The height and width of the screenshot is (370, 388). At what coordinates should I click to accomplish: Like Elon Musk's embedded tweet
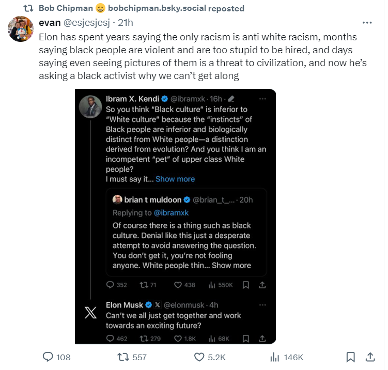tap(178, 338)
